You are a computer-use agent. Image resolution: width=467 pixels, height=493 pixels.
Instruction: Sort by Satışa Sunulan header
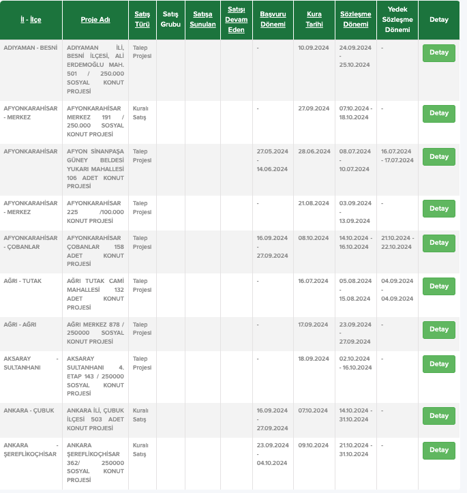202,19
